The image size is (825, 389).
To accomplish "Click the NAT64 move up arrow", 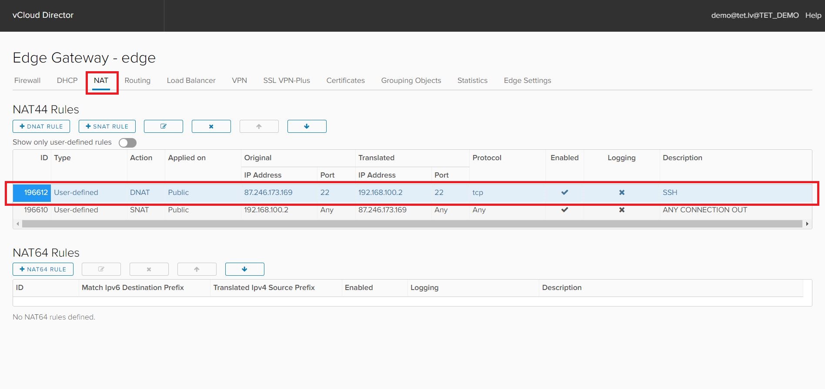I will point(197,269).
